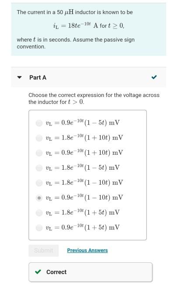Click the blue problem statement panel
177x289 pixels.
(x=88, y=29)
